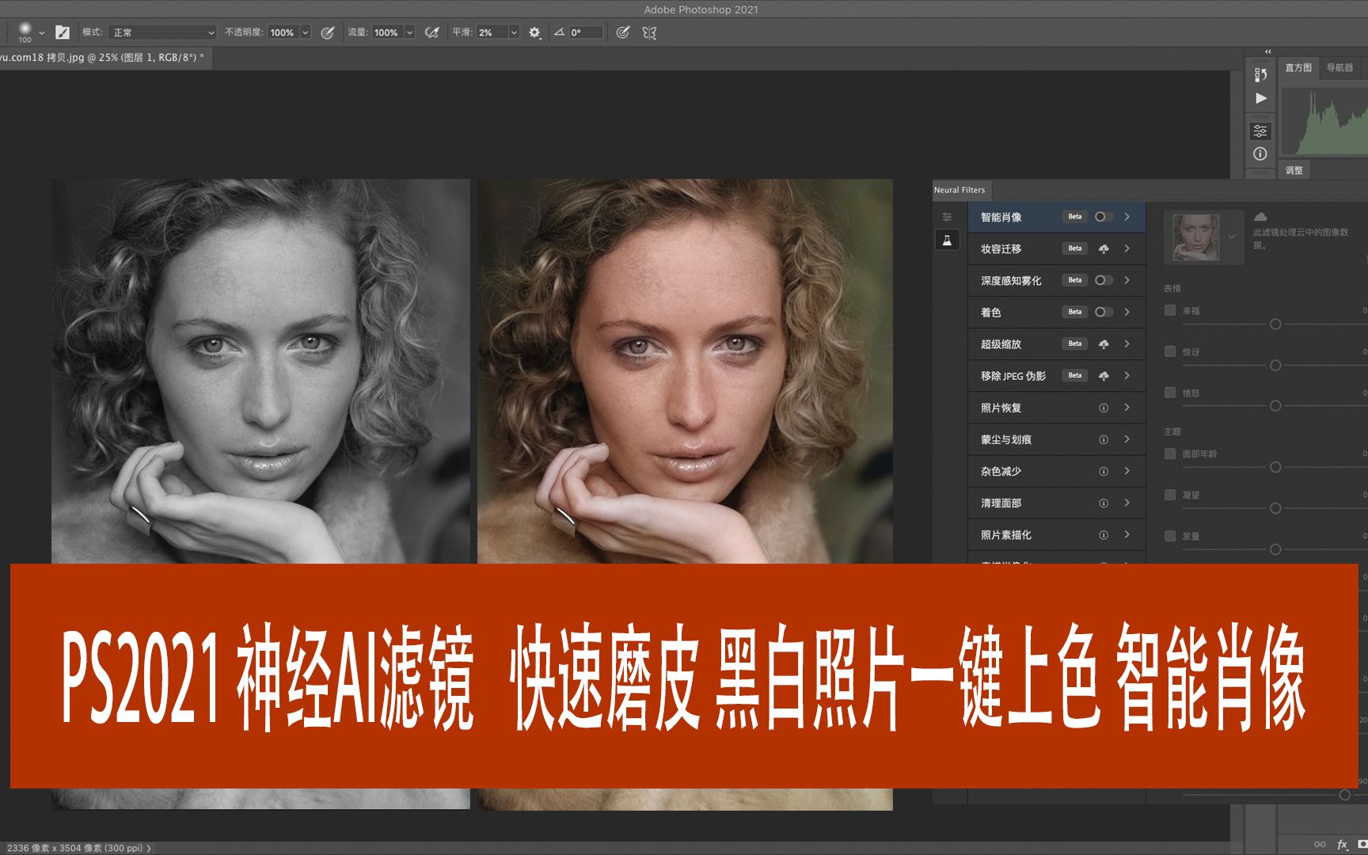Switch to the 调整 adjustments tab
This screenshot has height=855, width=1368.
1294,170
